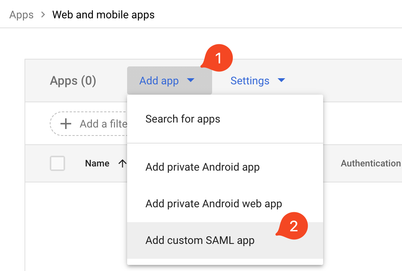Select Add custom SAML app
The height and width of the screenshot is (271, 402).
[x=200, y=240]
